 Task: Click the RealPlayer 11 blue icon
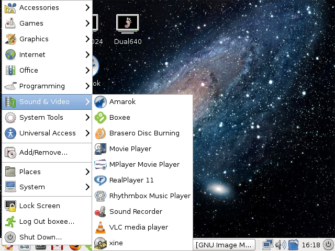100,180
